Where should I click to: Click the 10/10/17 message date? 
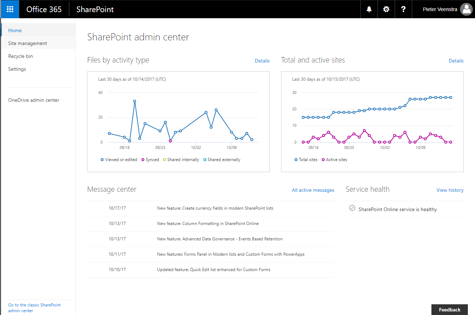[x=117, y=270]
